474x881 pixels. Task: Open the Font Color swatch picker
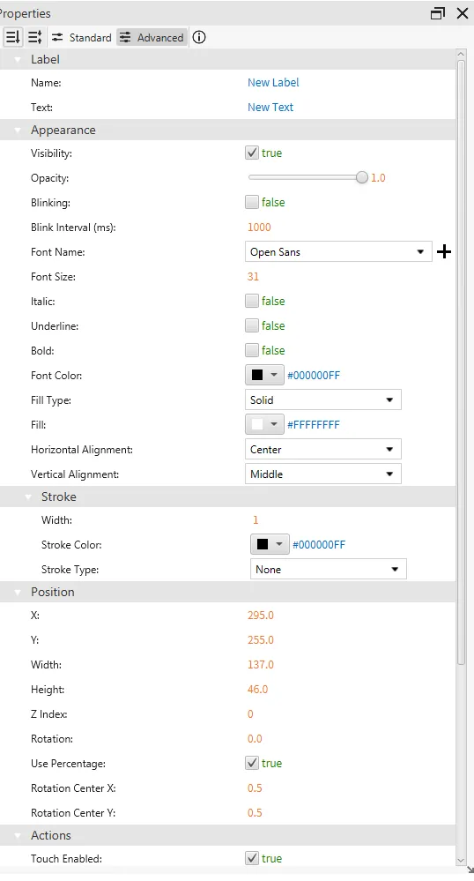click(x=264, y=376)
